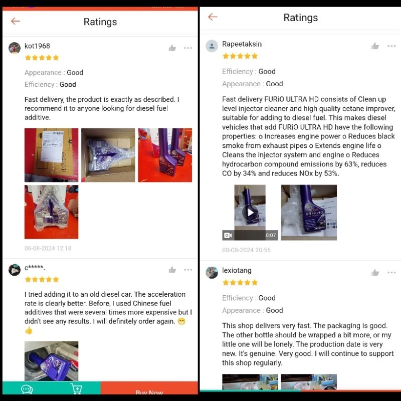Viewport: 401px width, 401px height.
Task: Like kot1968's review with thumbs up
Action: pyautogui.click(x=172, y=48)
